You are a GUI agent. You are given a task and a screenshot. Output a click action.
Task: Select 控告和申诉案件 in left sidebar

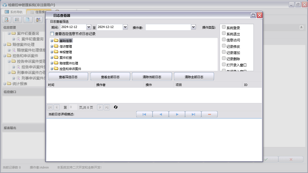[x=25, y=56]
